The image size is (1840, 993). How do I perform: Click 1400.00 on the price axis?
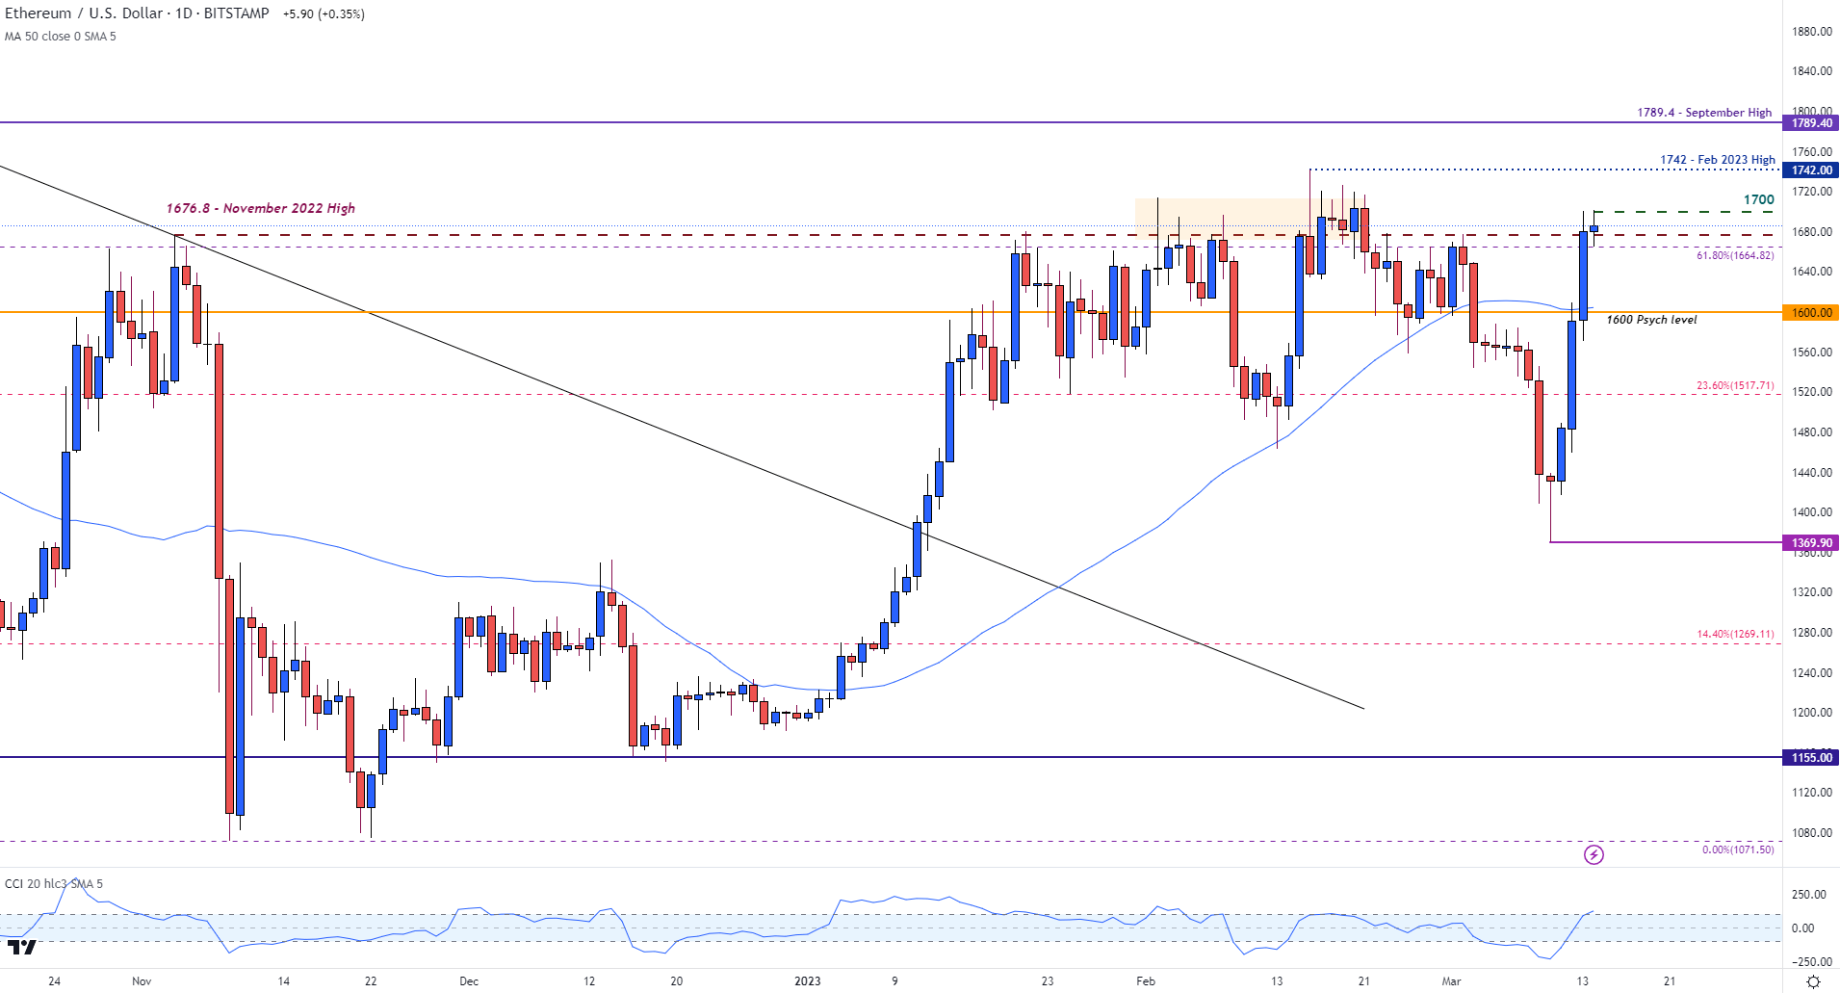[x=1811, y=512]
